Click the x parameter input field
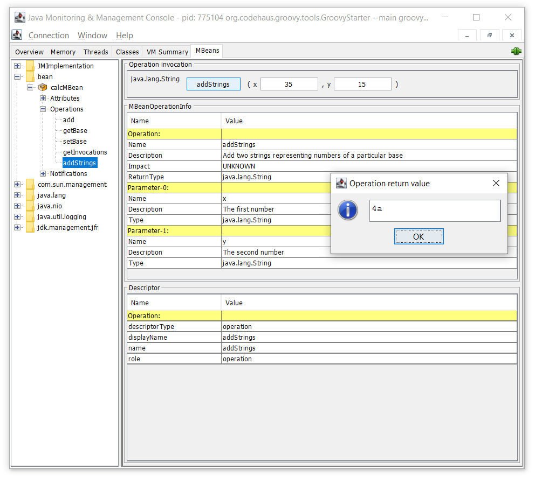The width and height of the screenshot is (535, 477). (289, 84)
